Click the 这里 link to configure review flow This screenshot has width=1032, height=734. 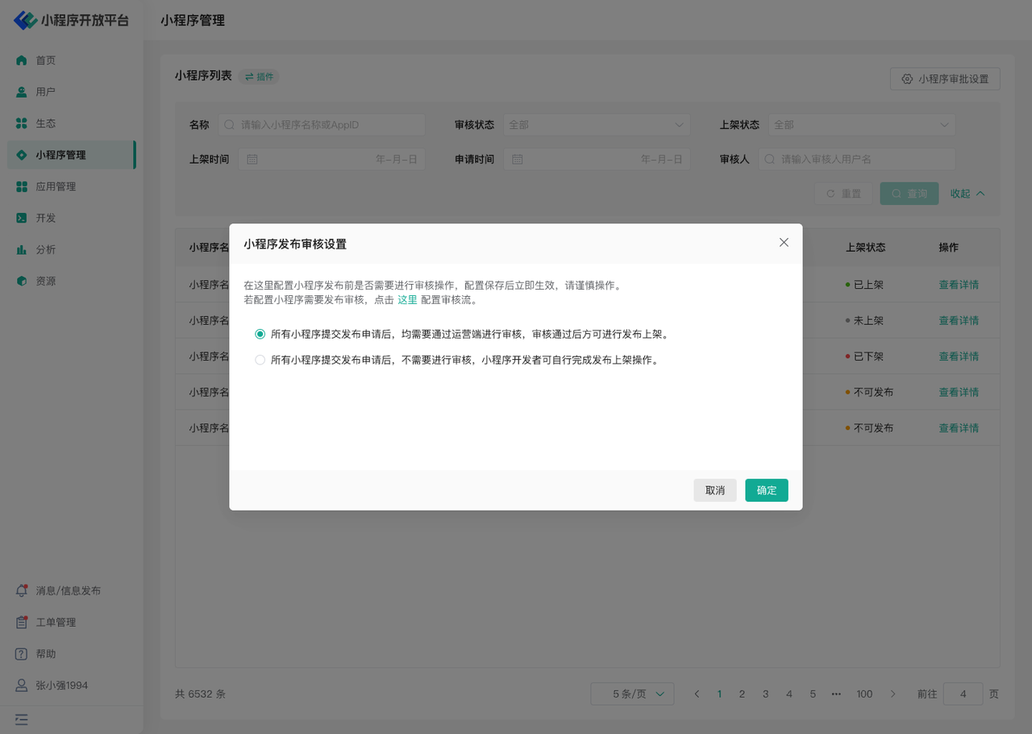(407, 299)
